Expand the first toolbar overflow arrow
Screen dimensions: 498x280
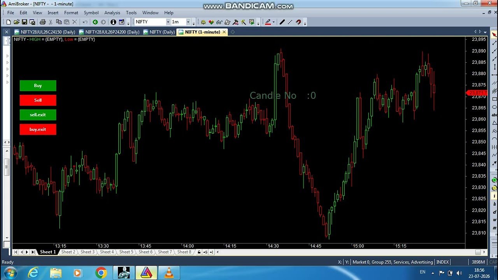[x=128, y=23]
